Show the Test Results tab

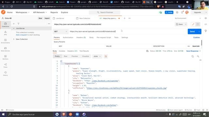coord(84,51)
